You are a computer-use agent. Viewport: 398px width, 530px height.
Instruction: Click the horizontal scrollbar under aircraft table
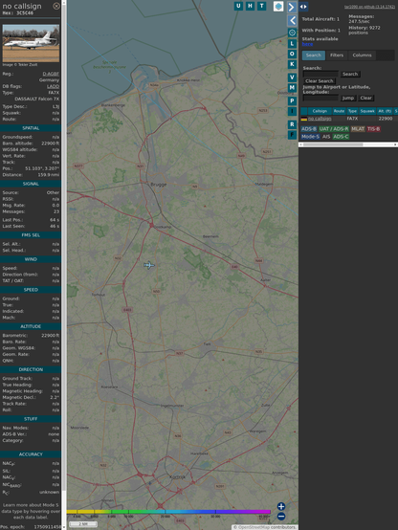tap(348, 144)
